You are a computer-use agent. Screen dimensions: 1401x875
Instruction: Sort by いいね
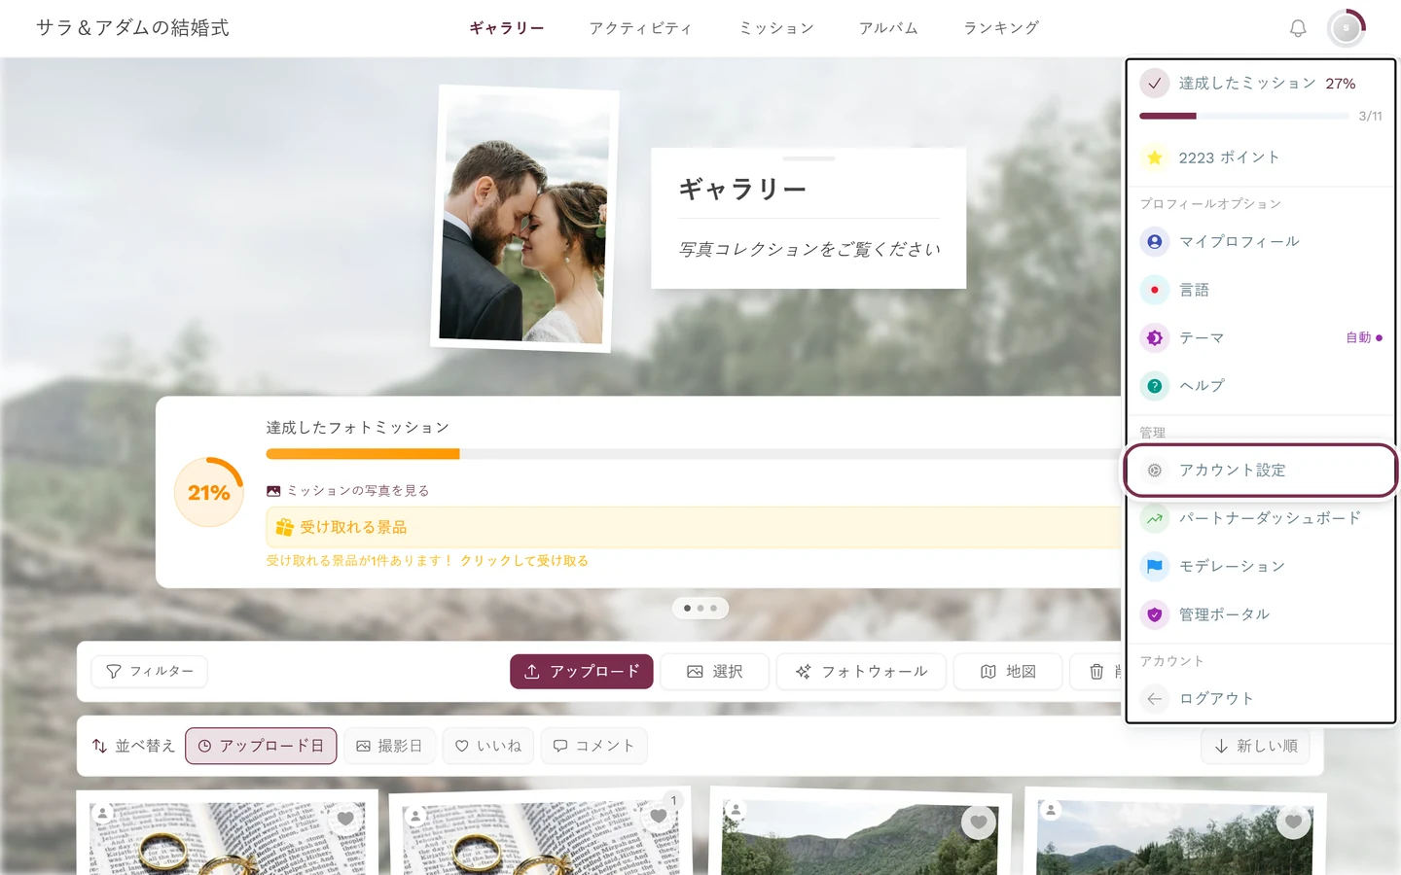488,746
